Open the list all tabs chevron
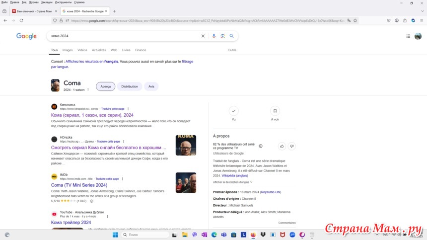The image size is (427, 240). click(422, 11)
